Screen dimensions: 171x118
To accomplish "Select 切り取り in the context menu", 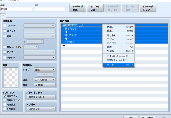I will click(118, 35).
